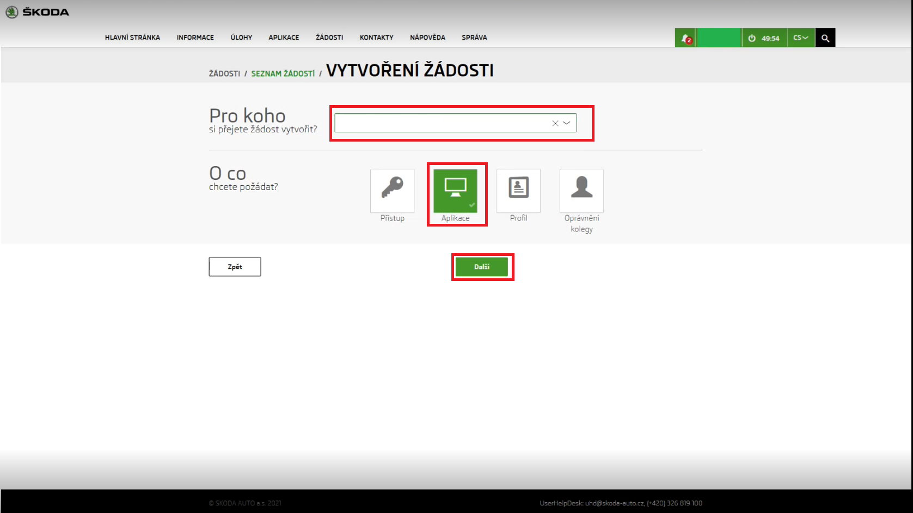Viewport: 913px width, 513px height.
Task: Open the search magnifier
Action: tap(825, 38)
